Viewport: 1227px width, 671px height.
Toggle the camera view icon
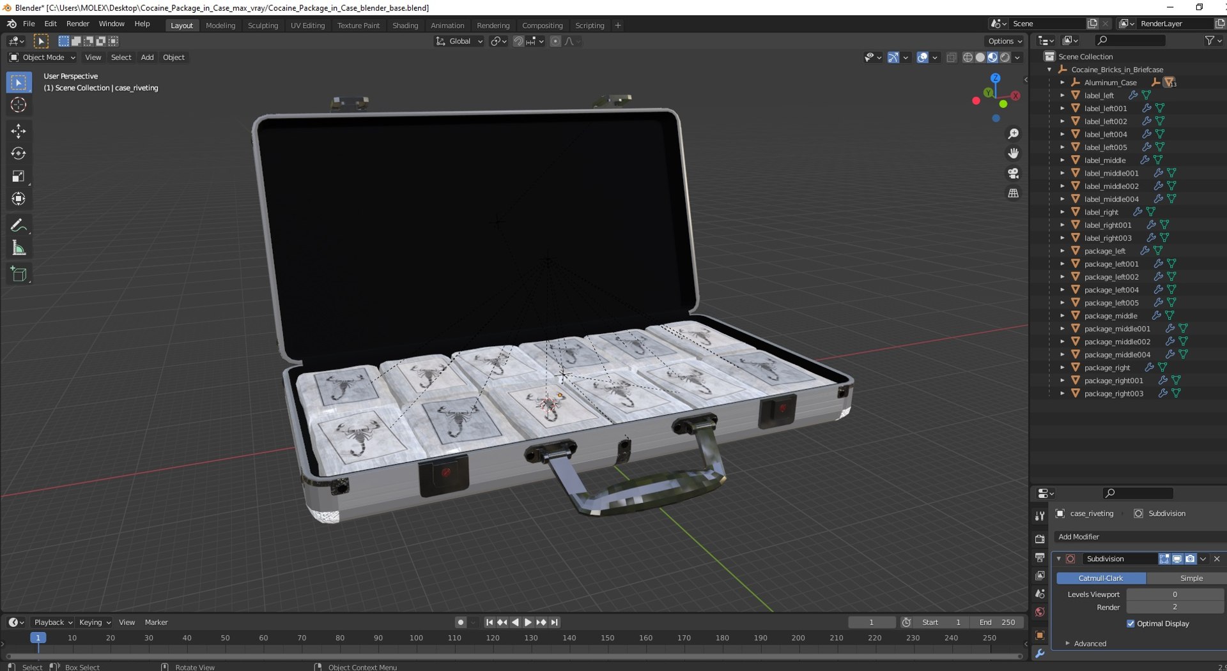coord(1014,174)
